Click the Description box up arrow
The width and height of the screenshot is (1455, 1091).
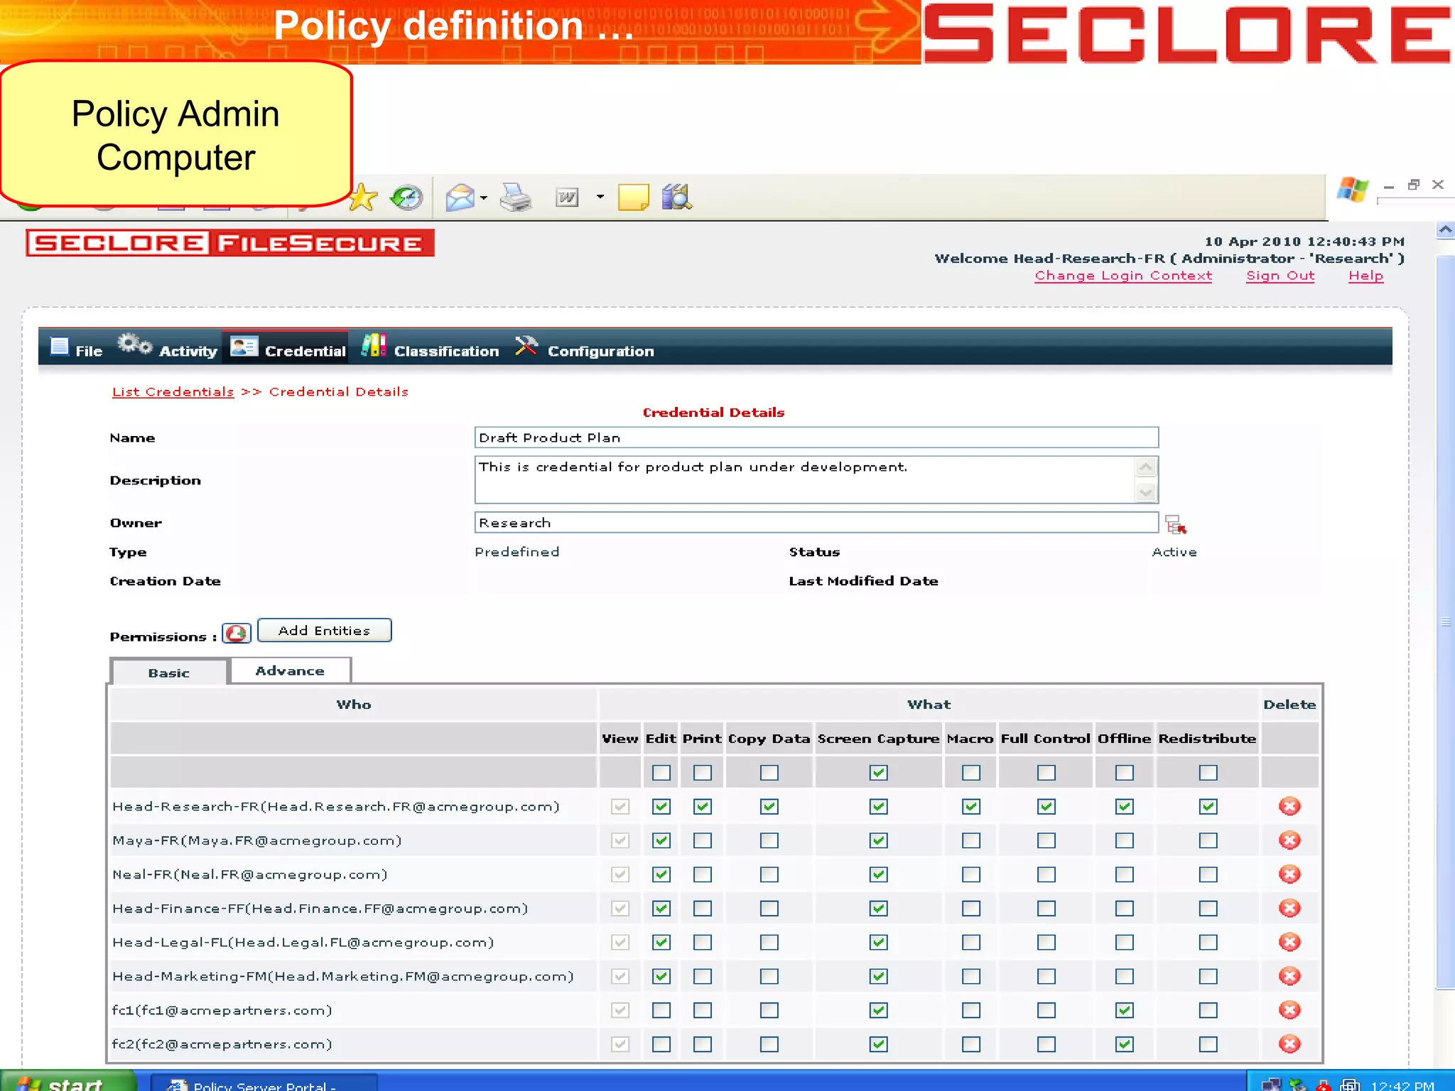pos(1146,467)
